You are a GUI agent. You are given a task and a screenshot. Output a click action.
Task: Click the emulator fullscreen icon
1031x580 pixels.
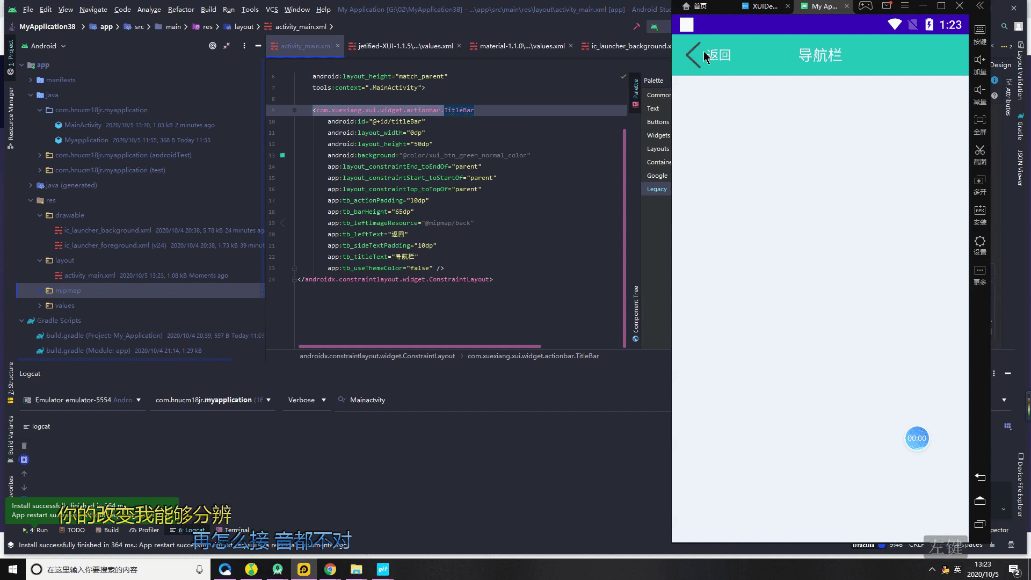(980, 120)
